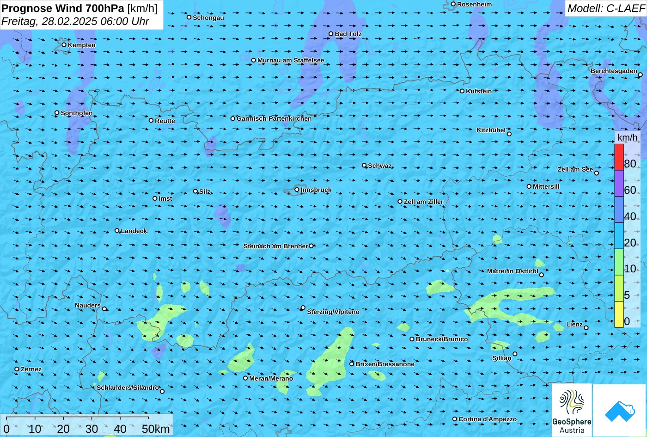Select the 'Reutte' town label
The width and height of the screenshot is (647, 437).
165,121
